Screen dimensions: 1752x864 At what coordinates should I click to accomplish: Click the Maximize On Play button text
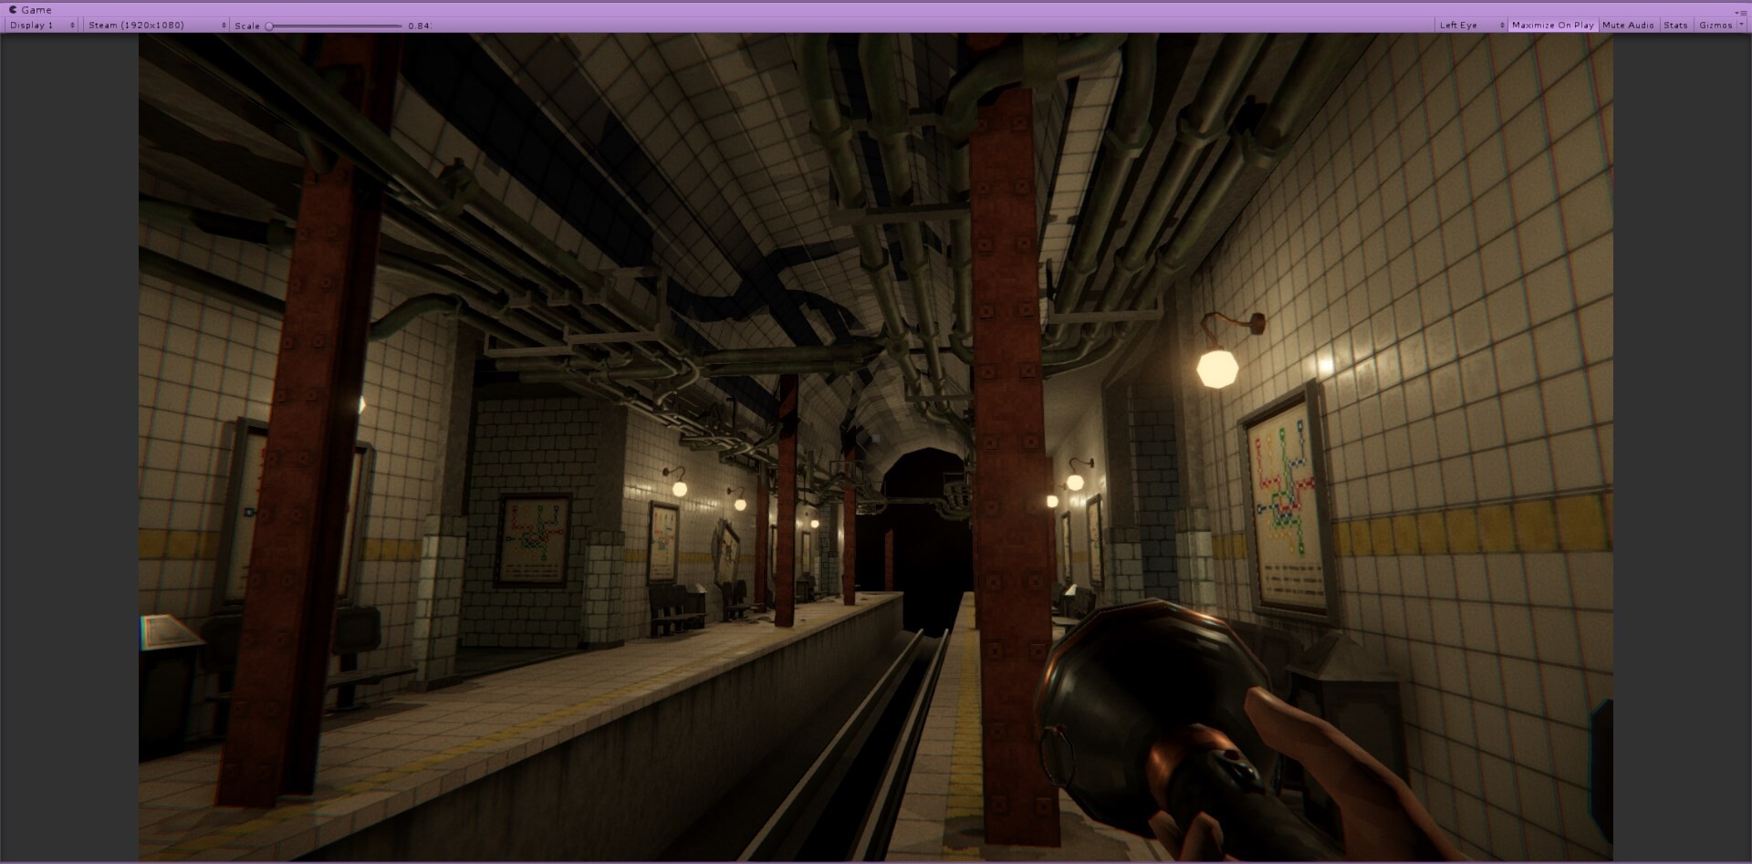(x=1552, y=25)
